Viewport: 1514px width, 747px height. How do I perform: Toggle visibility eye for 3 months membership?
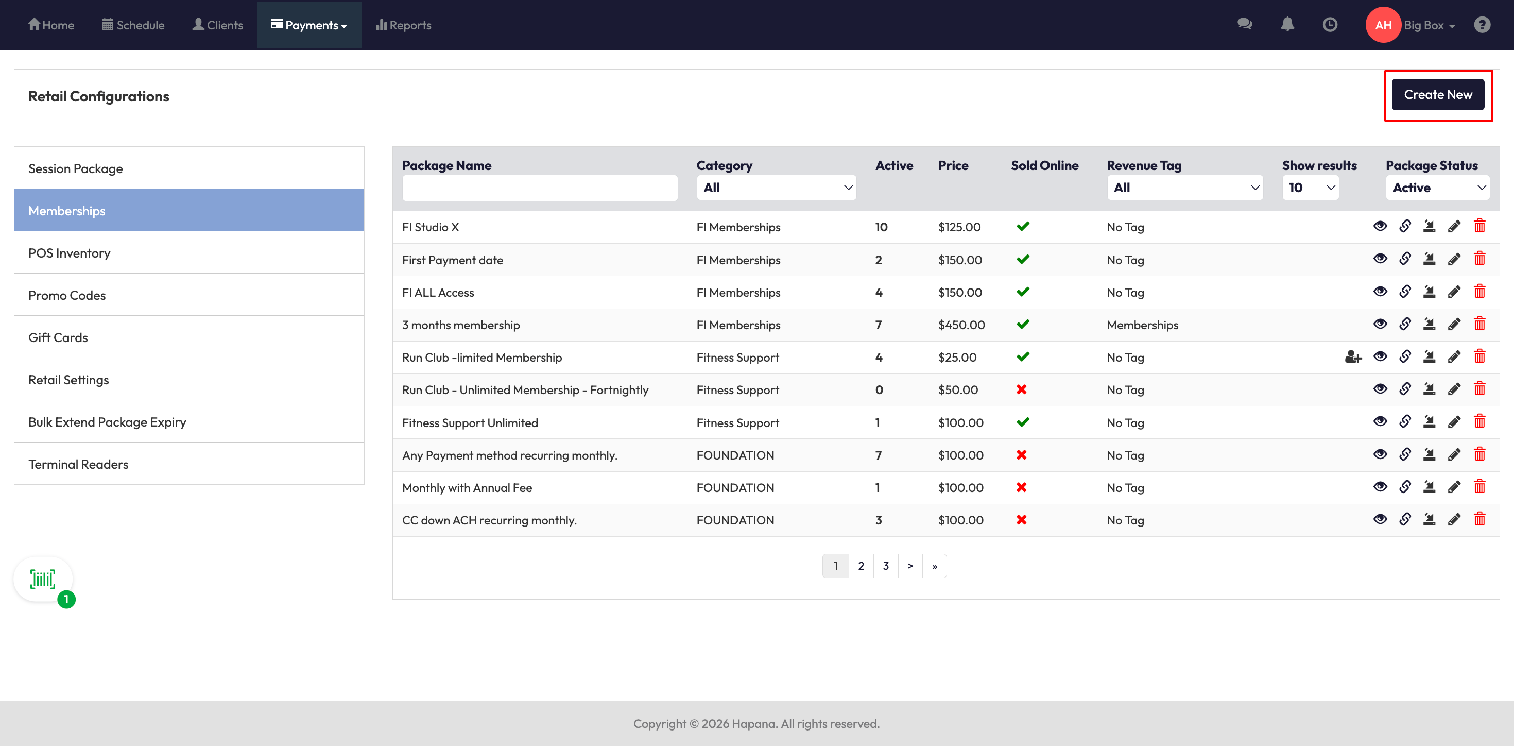[1380, 324]
